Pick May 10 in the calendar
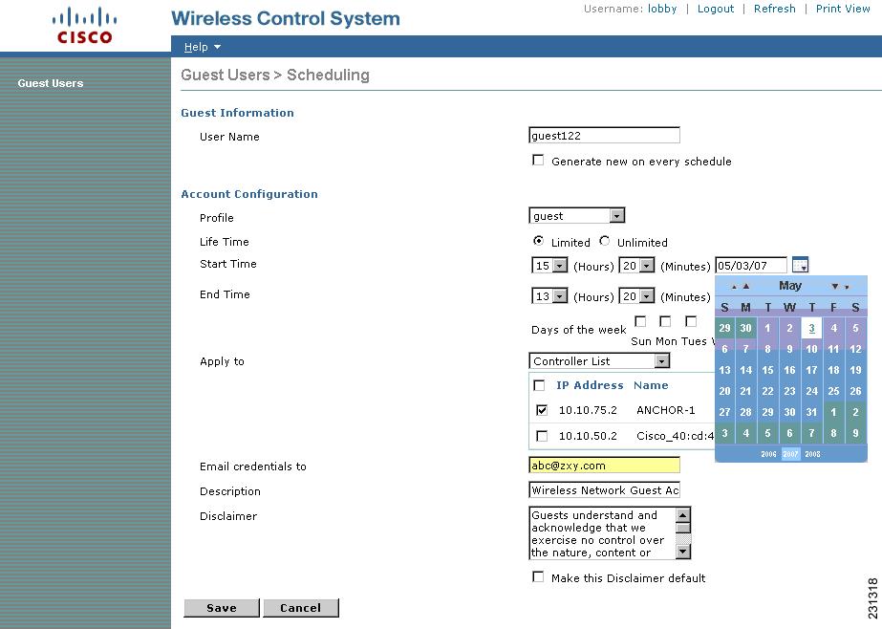The height and width of the screenshot is (629, 882). pyautogui.click(x=811, y=349)
